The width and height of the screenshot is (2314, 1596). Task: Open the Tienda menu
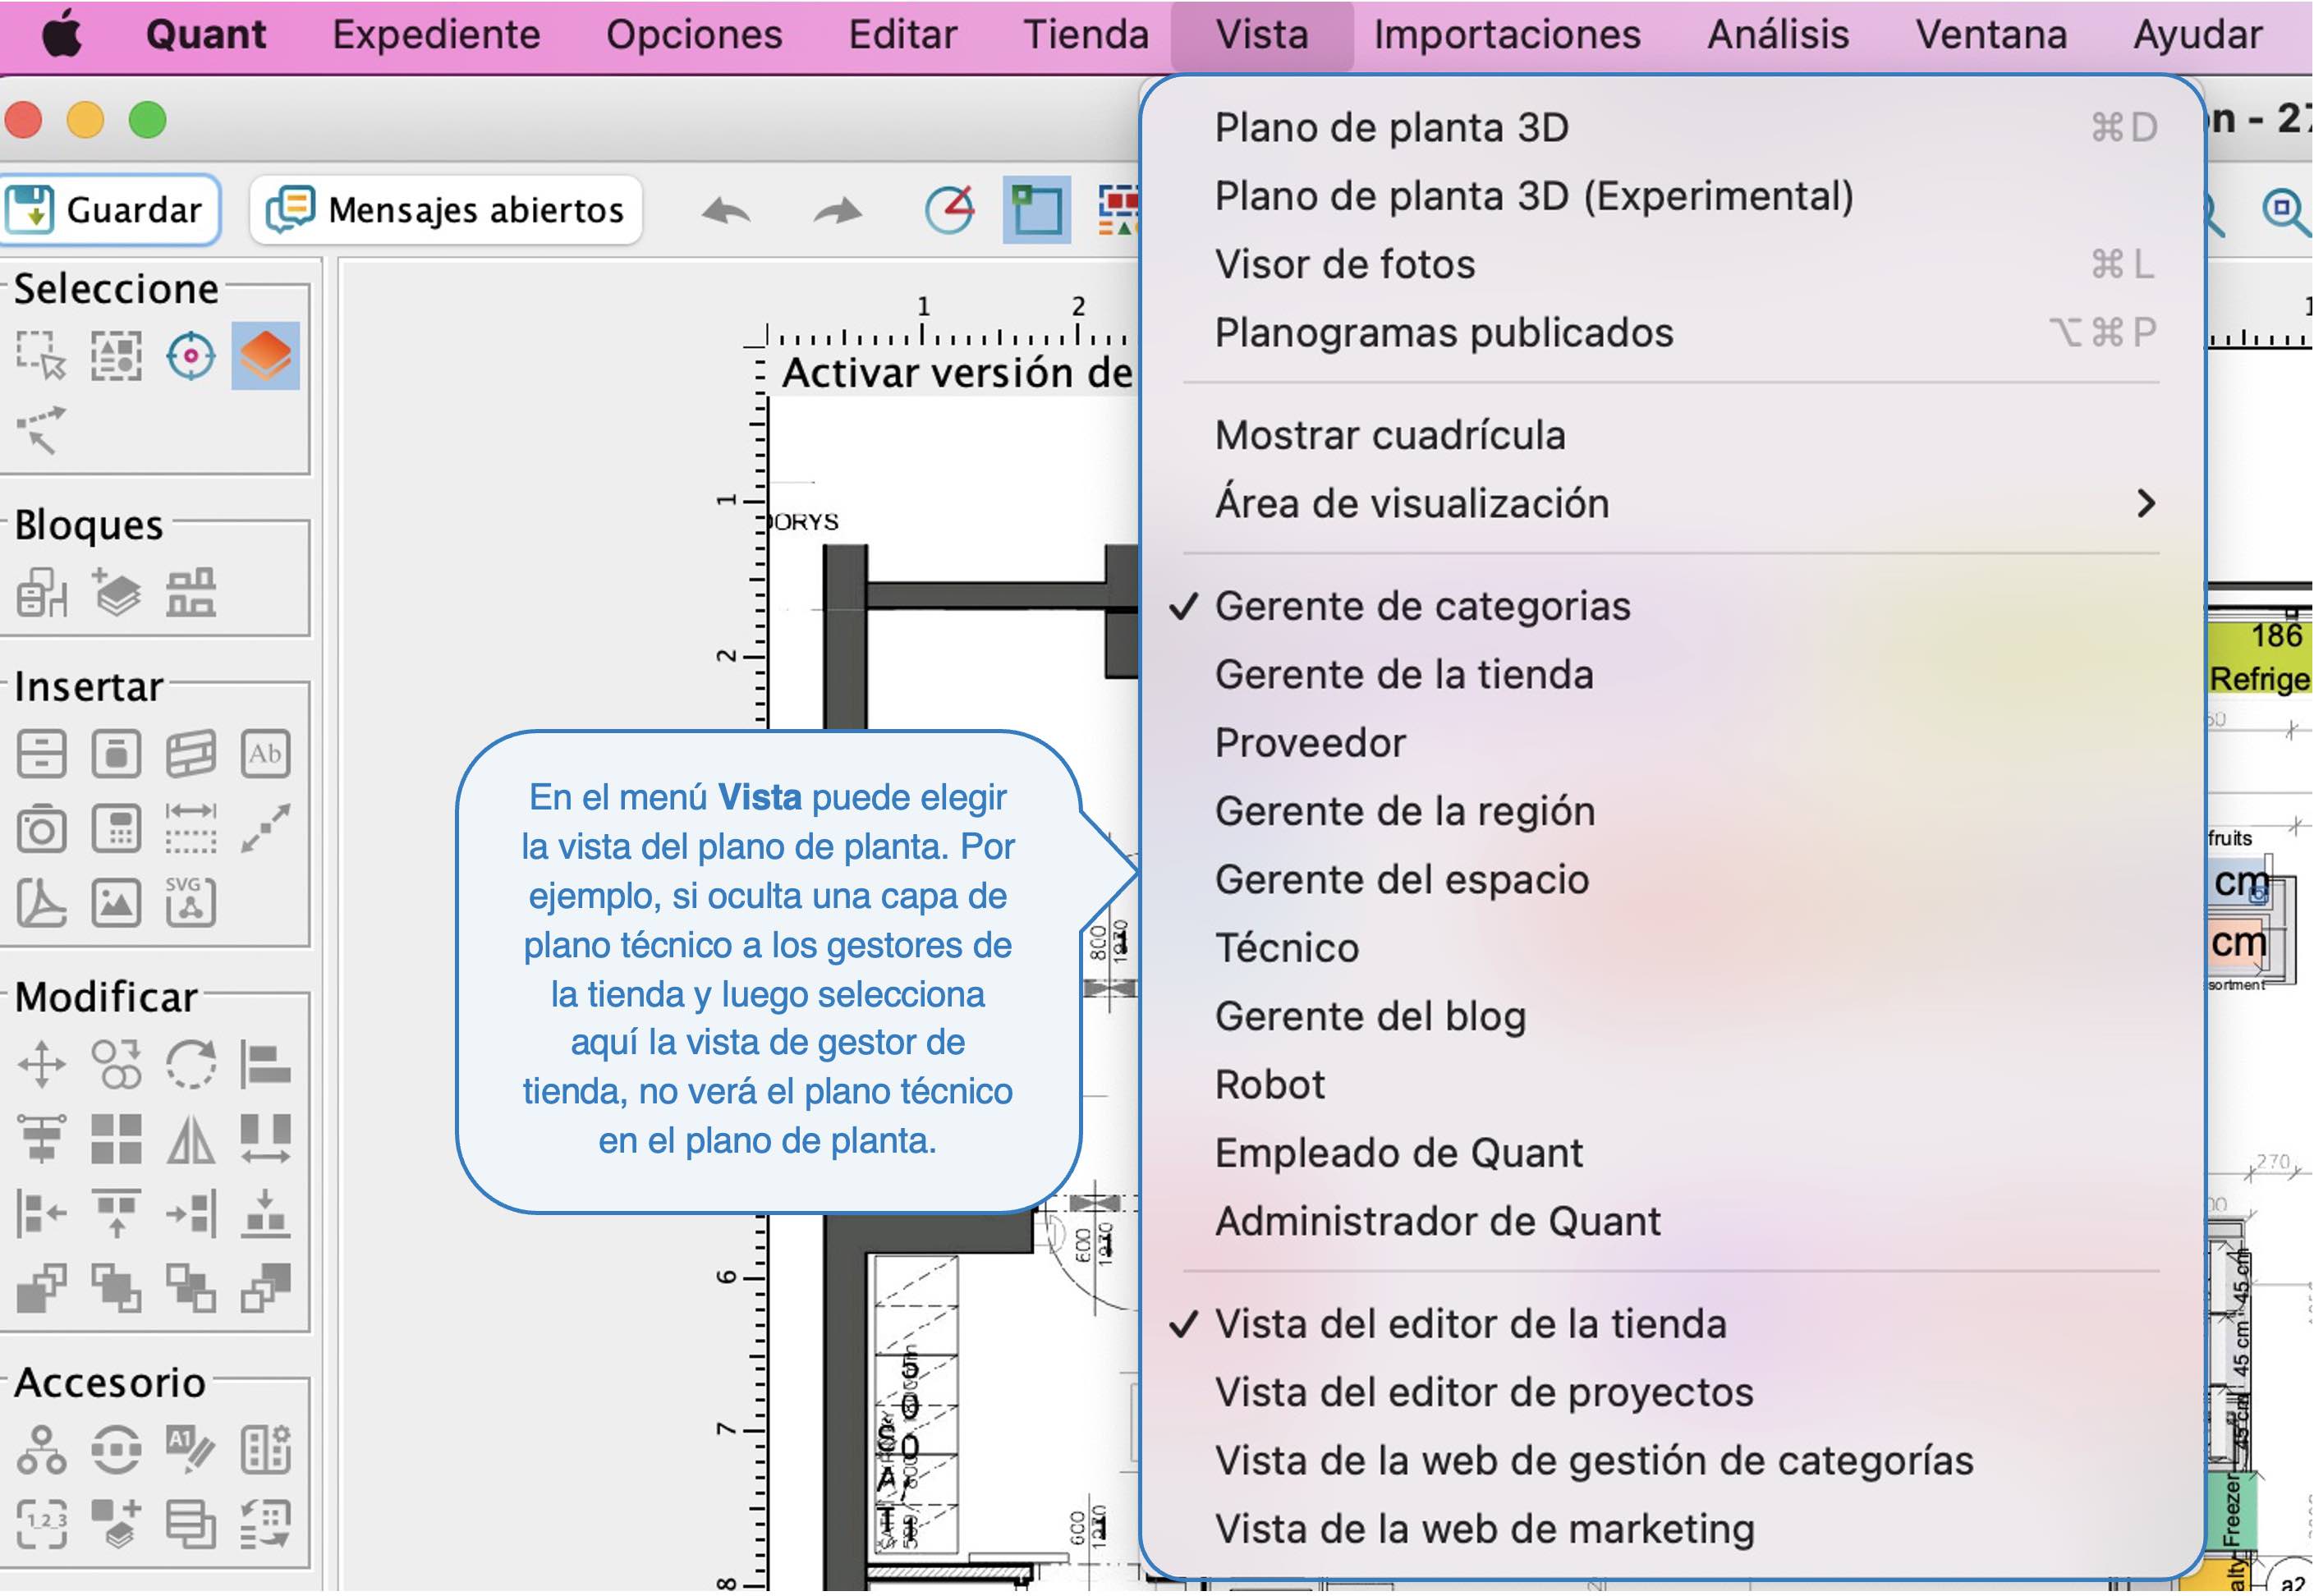point(1086,35)
